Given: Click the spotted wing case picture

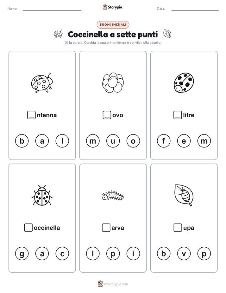Looking at the screenshot, I should pyautogui.click(x=184, y=82).
